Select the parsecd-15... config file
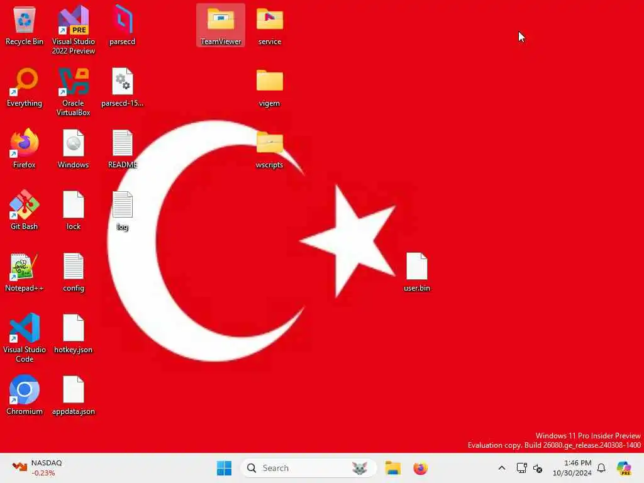 pos(123,87)
